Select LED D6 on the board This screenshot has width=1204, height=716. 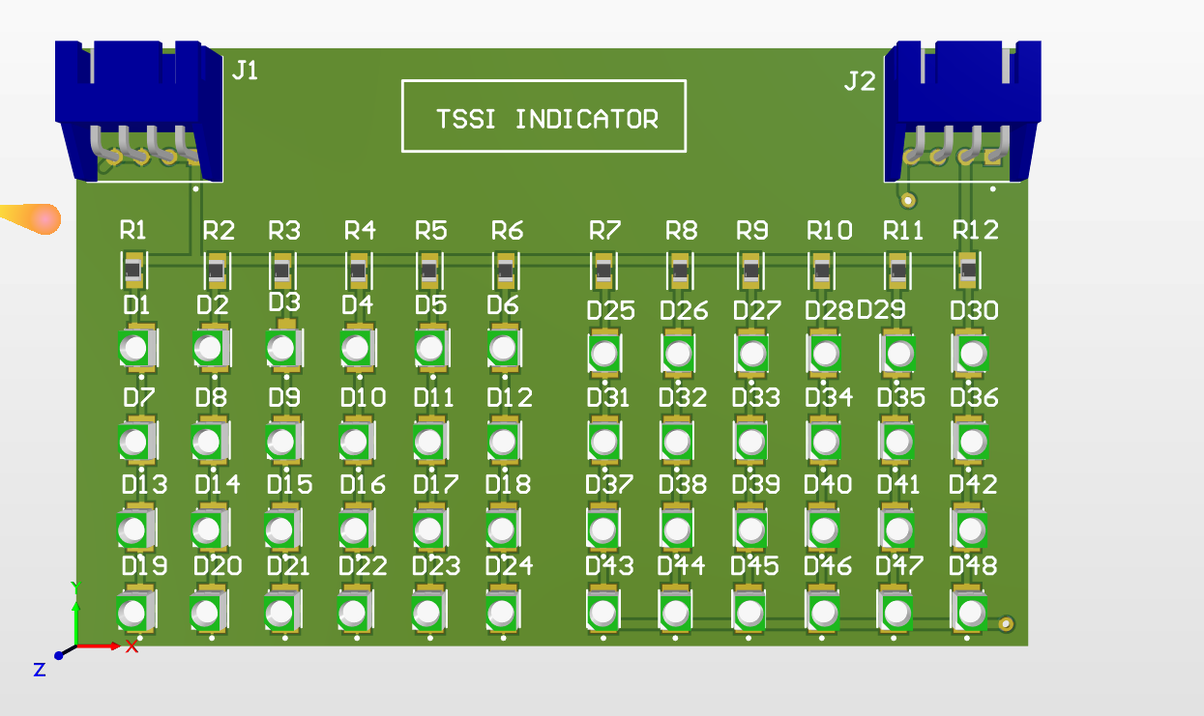click(503, 349)
